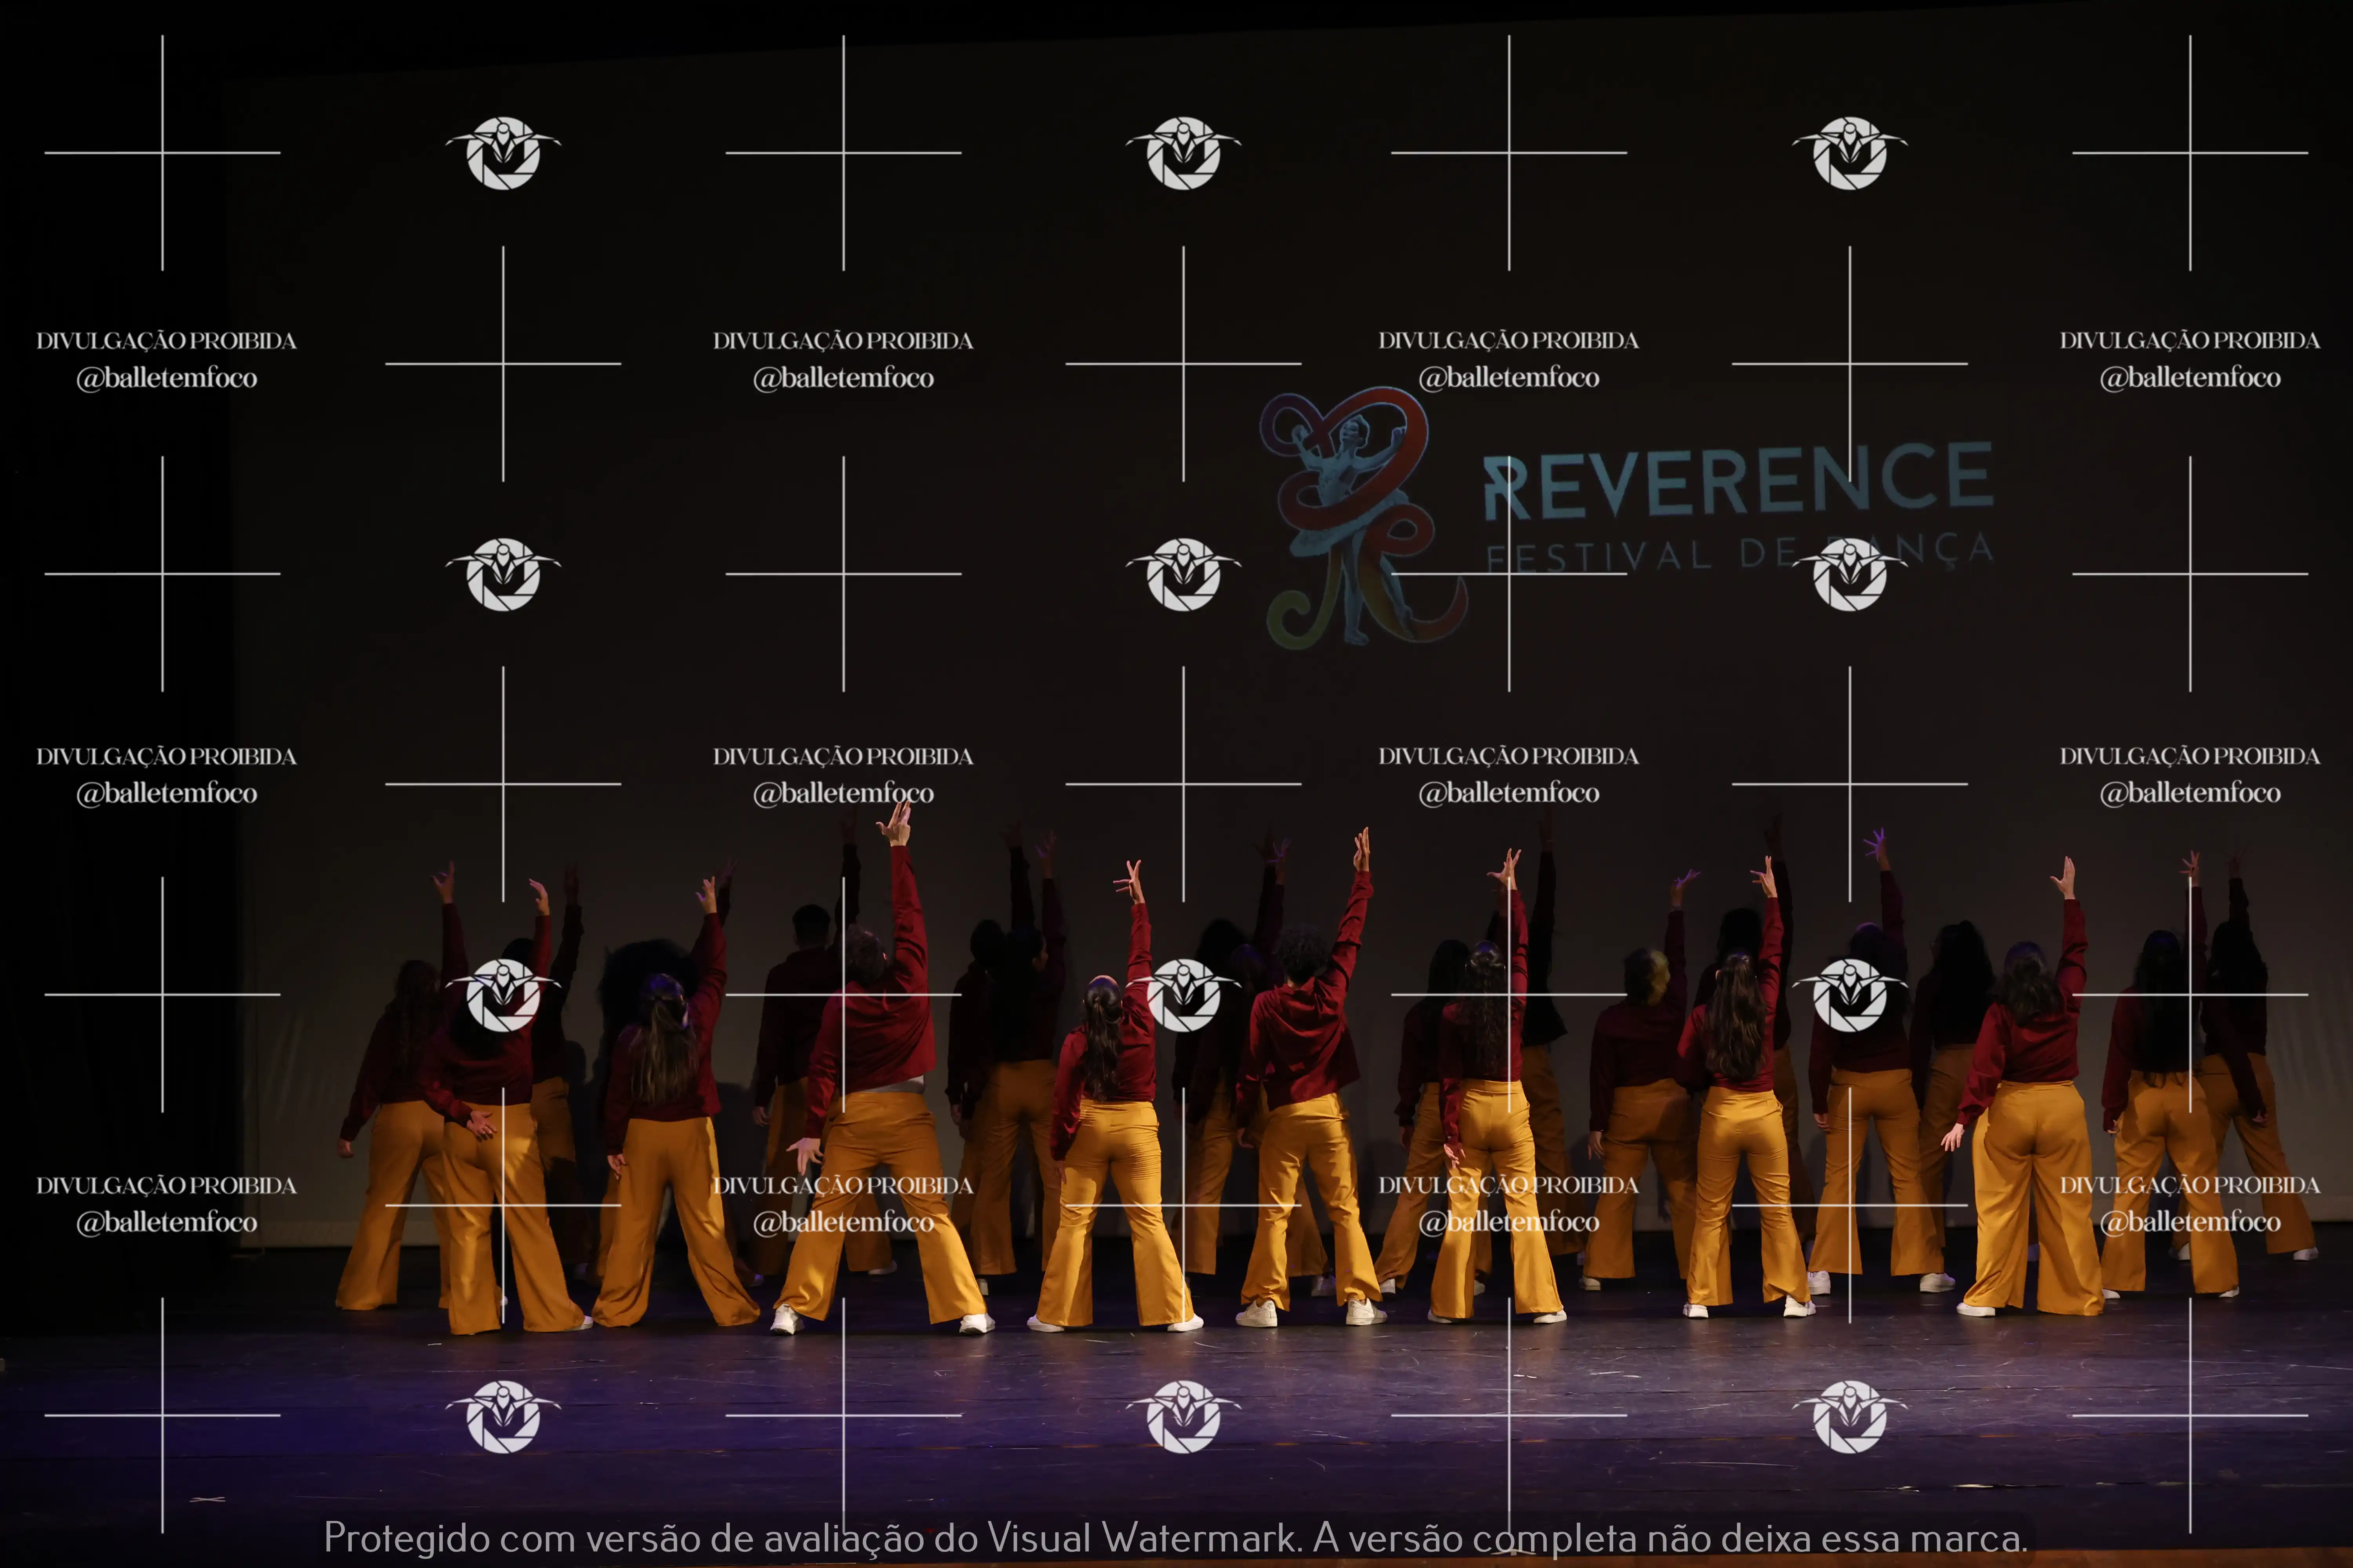Viewport: 2353px width, 1568px height.
Task: Click the top-right camera shutter watermark logo
Action: point(1850,153)
